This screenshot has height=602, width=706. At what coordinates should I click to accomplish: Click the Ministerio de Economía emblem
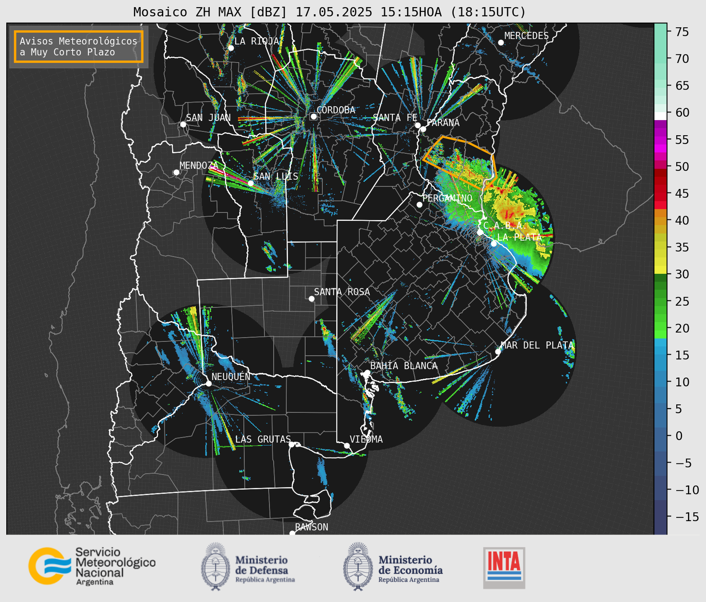[x=358, y=566]
